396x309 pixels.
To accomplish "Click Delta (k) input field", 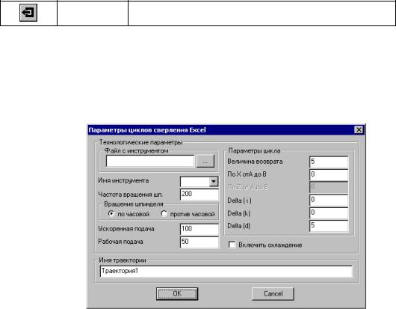I will (x=329, y=213).
